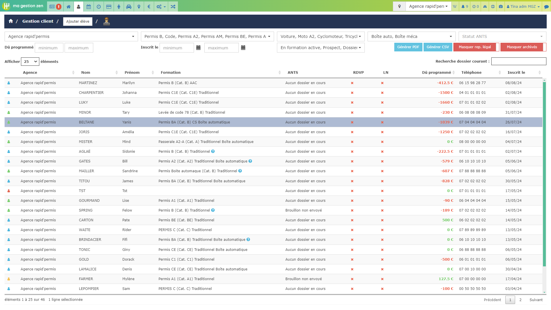Open calendar picker for Inscrit le maximum
Screen dimensions: 551x310
tap(243, 48)
